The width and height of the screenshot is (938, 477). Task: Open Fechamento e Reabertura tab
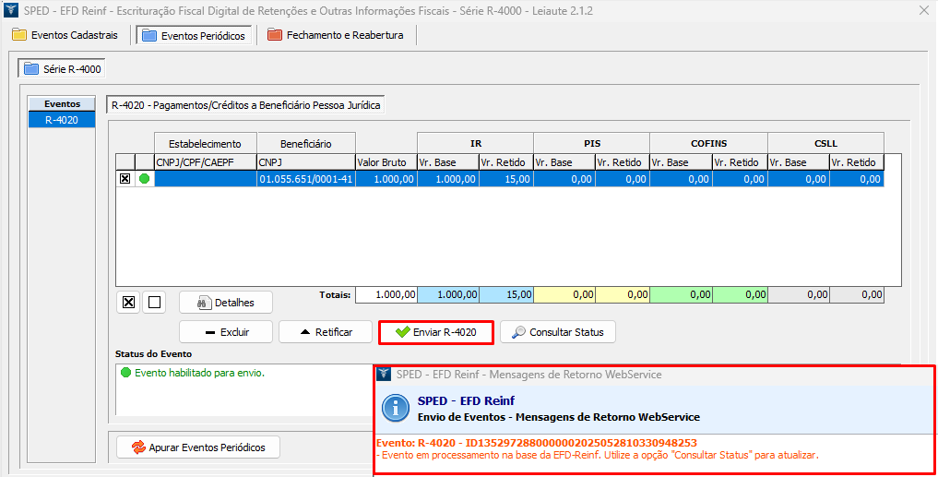338,35
